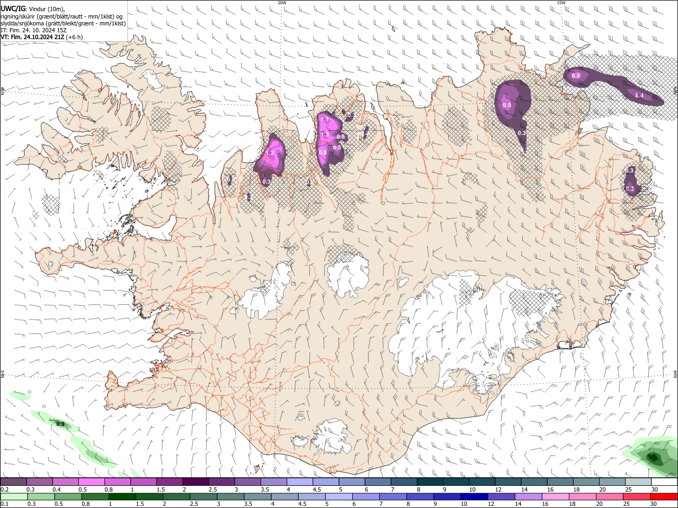Click the deep blue 10 swatch in rain legend
The height and width of the screenshot is (508, 678).
tap(474, 496)
